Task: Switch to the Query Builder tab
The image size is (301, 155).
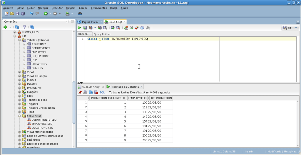Action: tap(102, 34)
